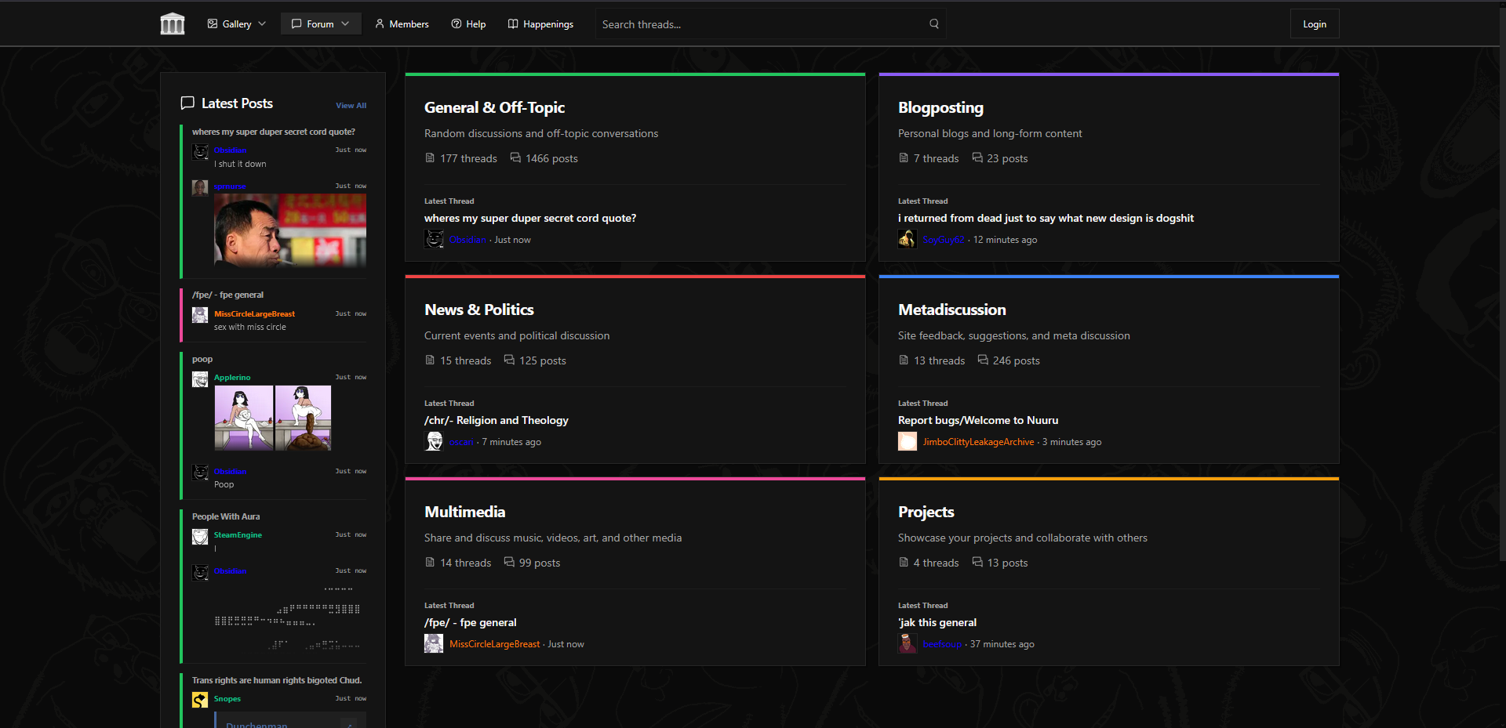Click the Snopes avatar in Latest Posts
Viewport: 1506px width, 728px height.
pos(200,699)
